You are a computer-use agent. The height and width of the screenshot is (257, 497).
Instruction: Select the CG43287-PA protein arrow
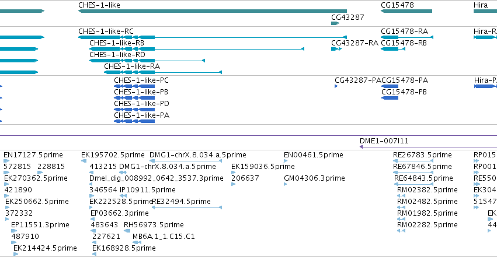(x=336, y=86)
